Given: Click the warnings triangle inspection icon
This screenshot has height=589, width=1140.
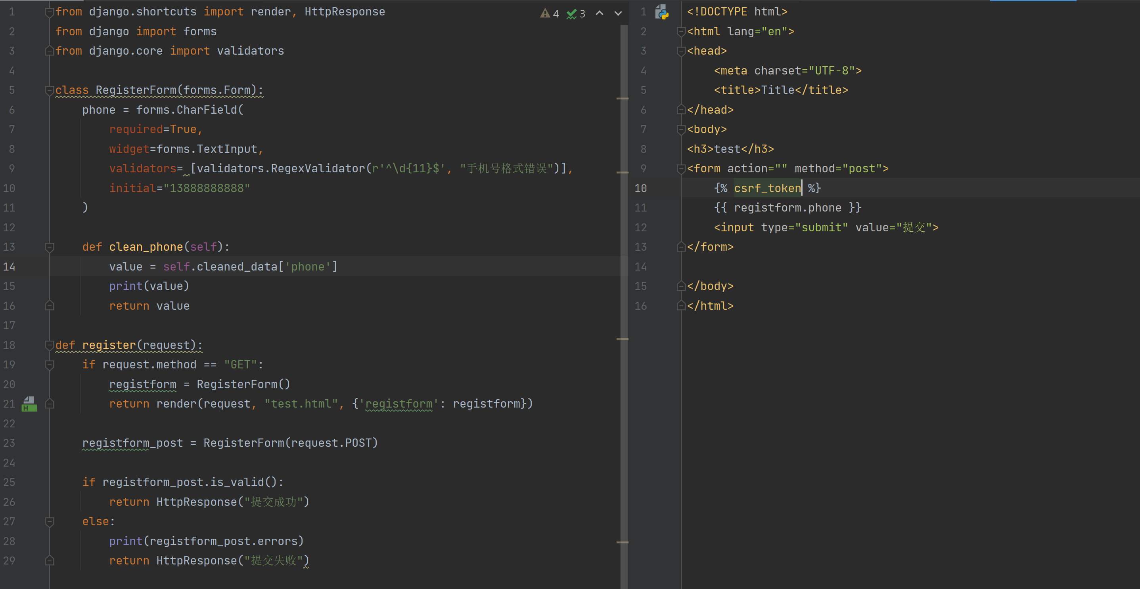Looking at the screenshot, I should click(545, 13).
